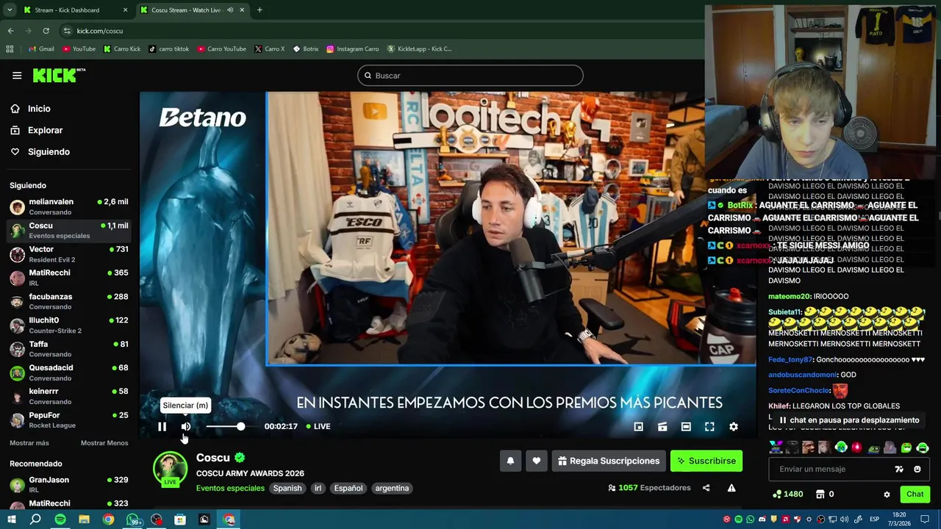
Task: Enter fullscreen mode on the player
Action: 709,426
